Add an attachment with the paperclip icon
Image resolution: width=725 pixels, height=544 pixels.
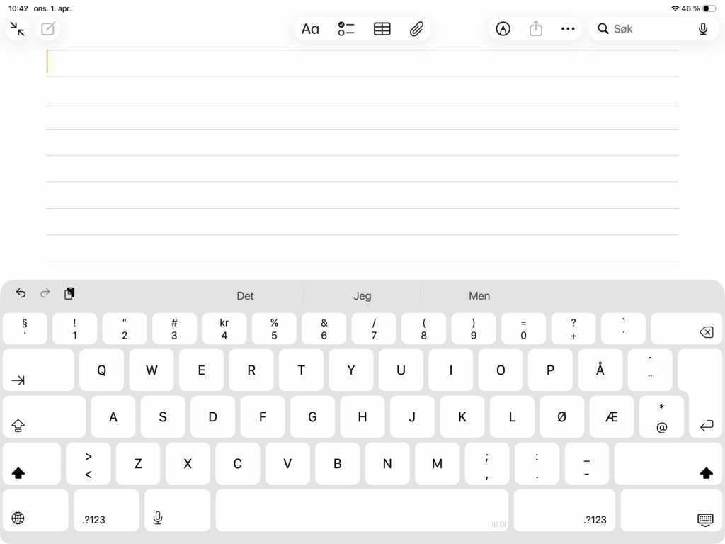tap(416, 29)
